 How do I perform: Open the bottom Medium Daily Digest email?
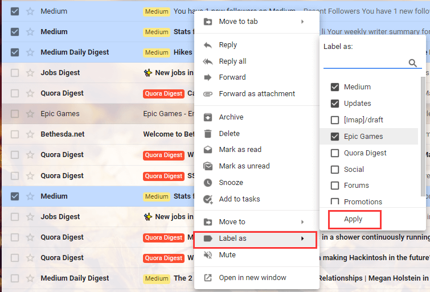98,278
